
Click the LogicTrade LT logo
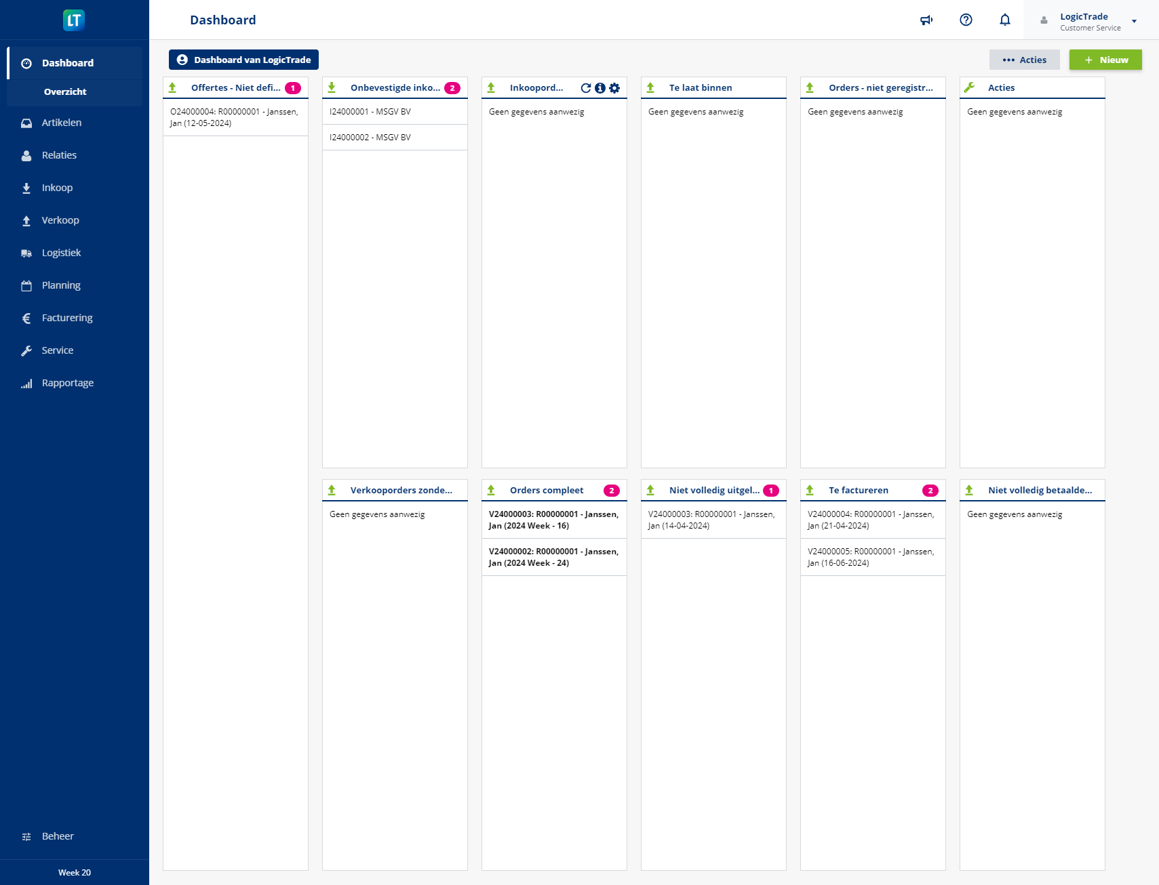74,20
